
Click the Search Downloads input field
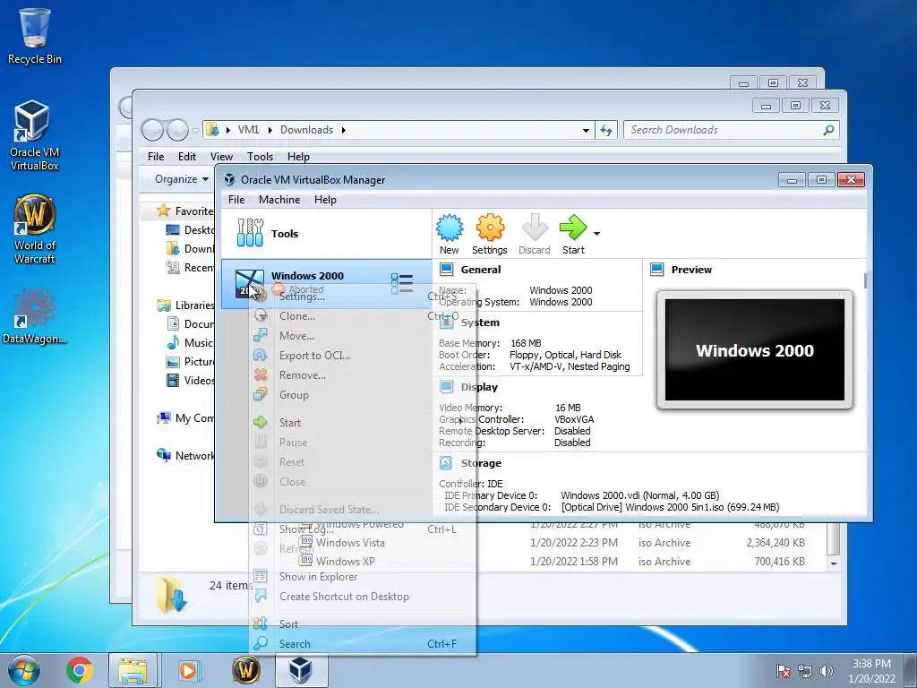[731, 130]
